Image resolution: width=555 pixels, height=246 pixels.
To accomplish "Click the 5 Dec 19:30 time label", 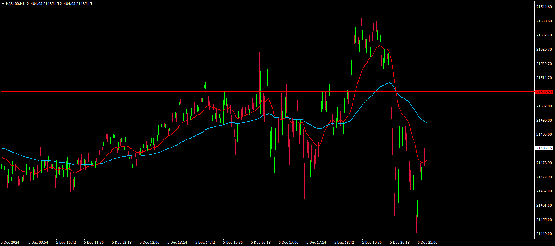I will 372,243.
